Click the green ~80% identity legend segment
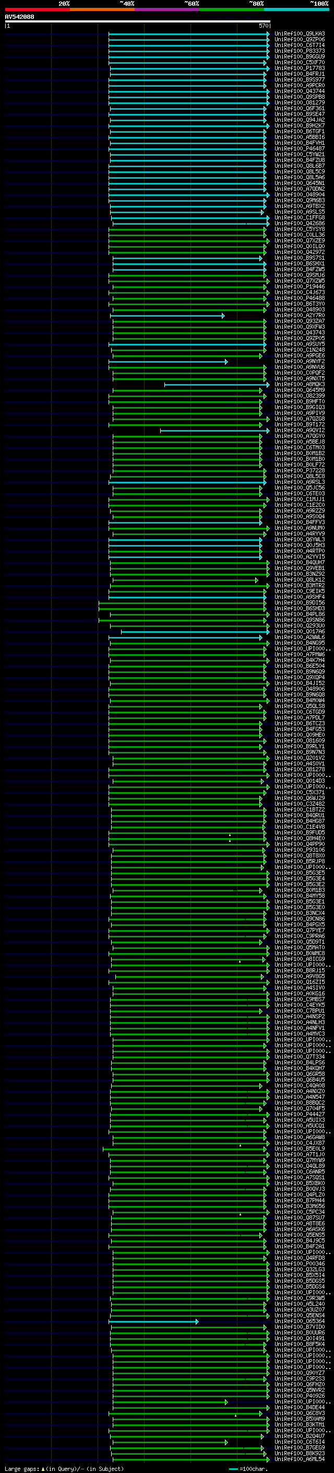The width and height of the screenshot is (334, 1473). coord(232,9)
